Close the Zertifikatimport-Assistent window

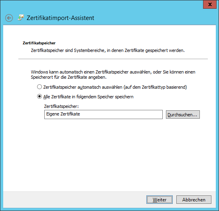point(210,4)
